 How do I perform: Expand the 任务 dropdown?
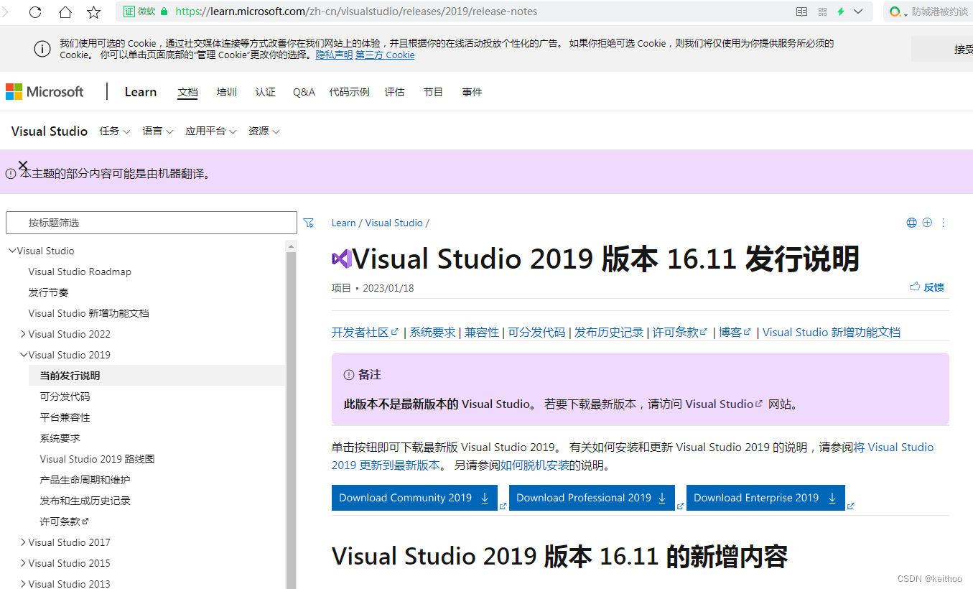click(115, 131)
